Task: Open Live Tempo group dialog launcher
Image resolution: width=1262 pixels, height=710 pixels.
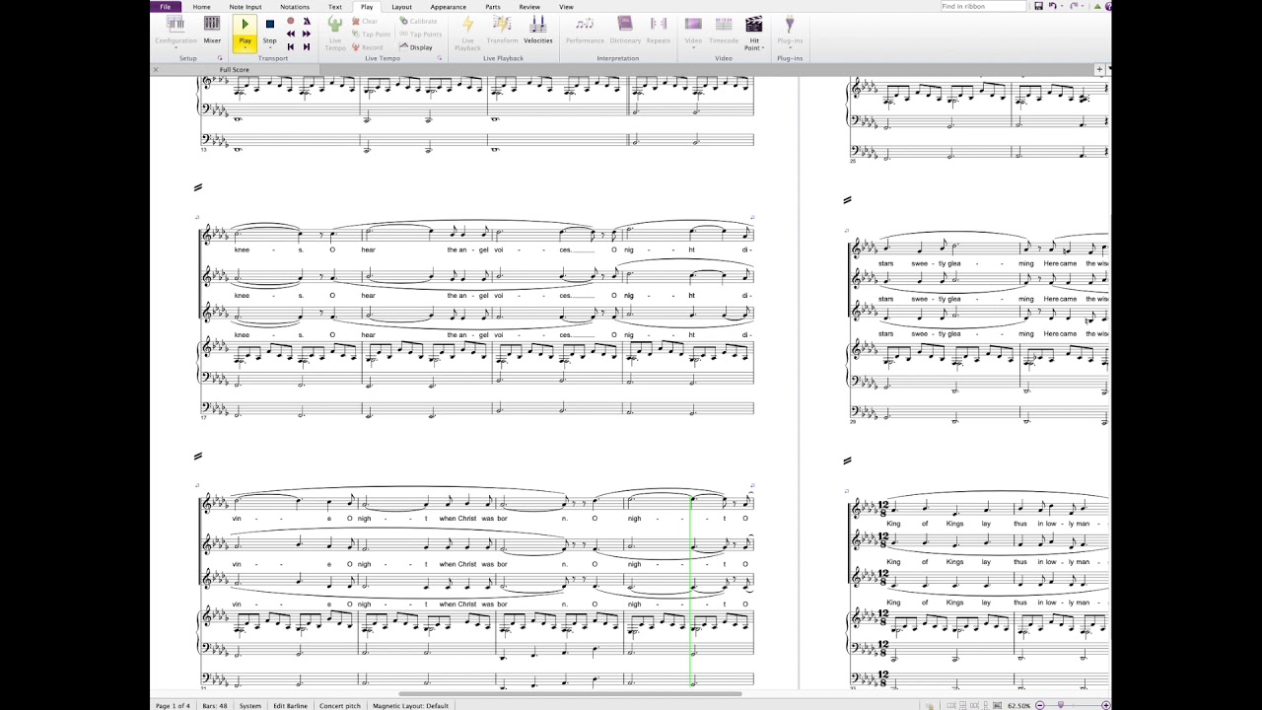Action: point(440,58)
